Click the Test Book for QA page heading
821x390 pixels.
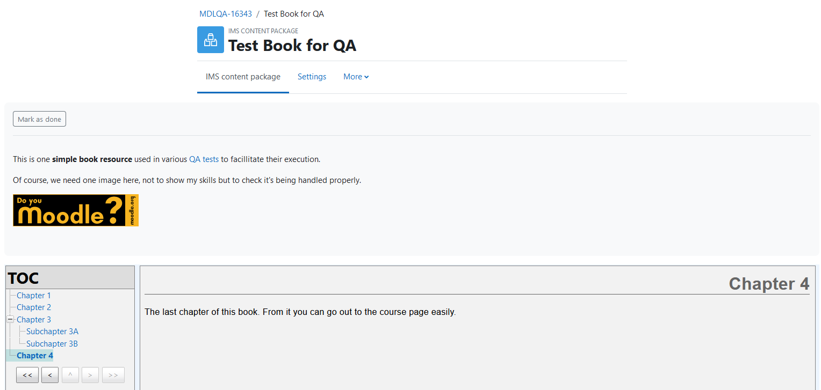(292, 46)
